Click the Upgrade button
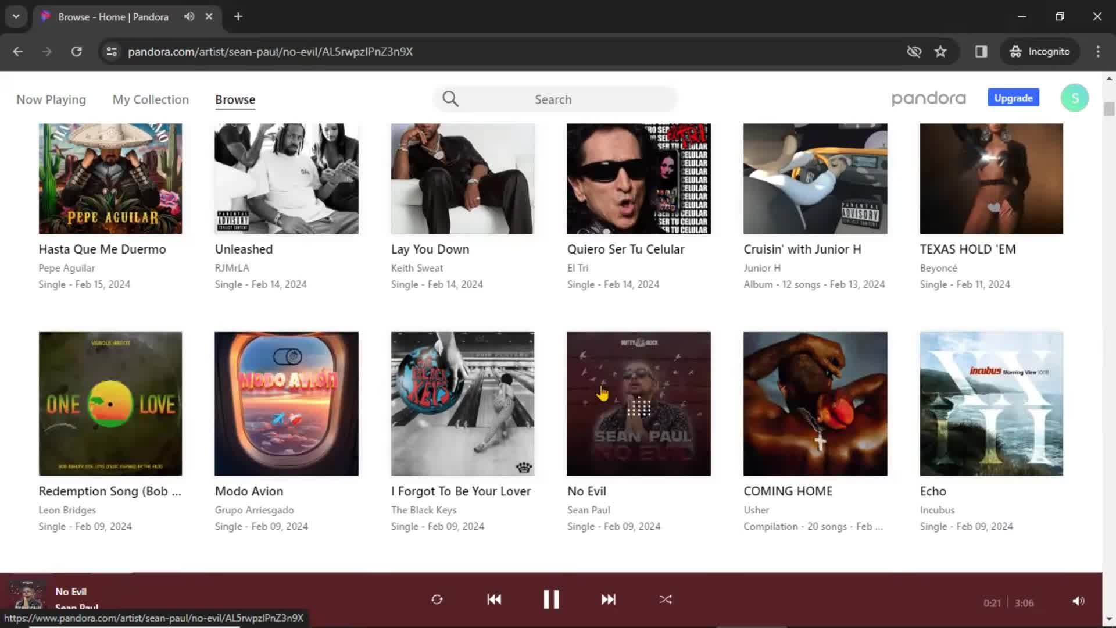1116x628 pixels. pyautogui.click(x=1014, y=98)
